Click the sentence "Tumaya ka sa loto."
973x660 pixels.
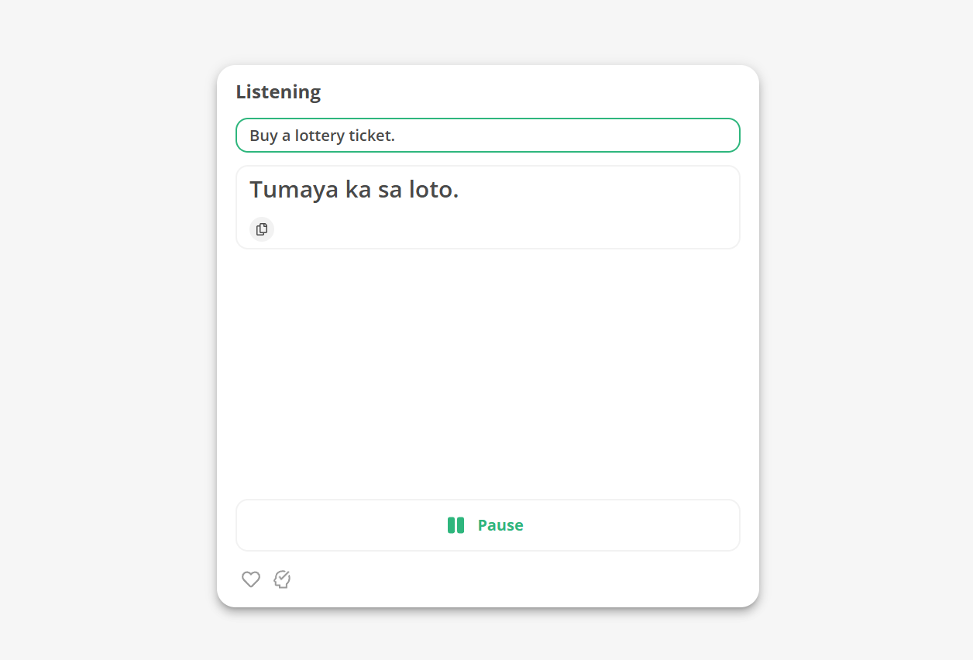[354, 189]
